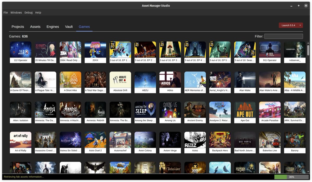The height and width of the screenshot is (182, 312).
Task: Select the 20 Minutes Till Dawn cover
Action: pyautogui.click(x=45, y=49)
